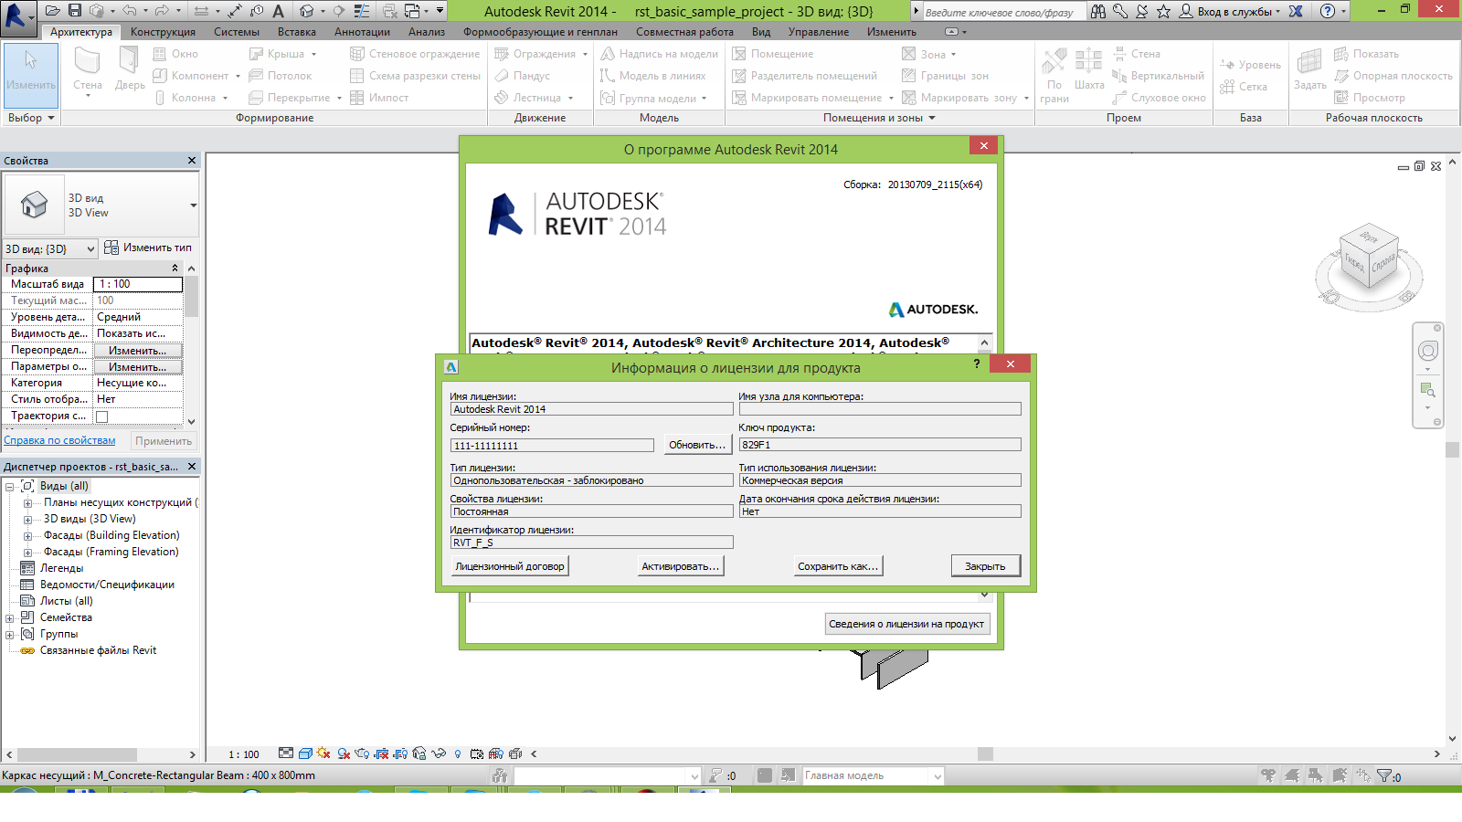The width and height of the screenshot is (1462, 822).
Task: Switch to the Вставка ribbon tab
Action: tap(297, 32)
